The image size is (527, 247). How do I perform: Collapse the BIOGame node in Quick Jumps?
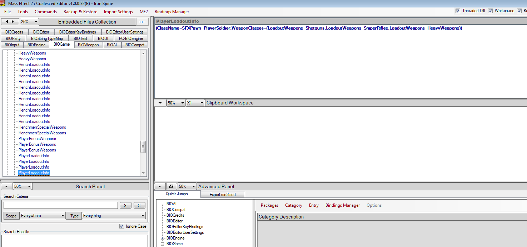pyautogui.click(x=163, y=244)
